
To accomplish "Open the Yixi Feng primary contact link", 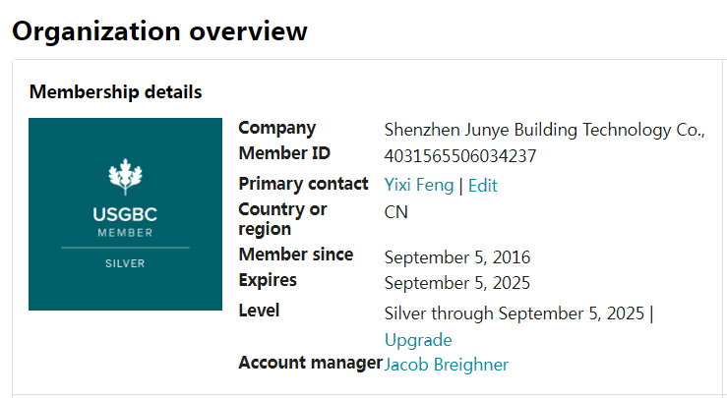I will 419,185.
